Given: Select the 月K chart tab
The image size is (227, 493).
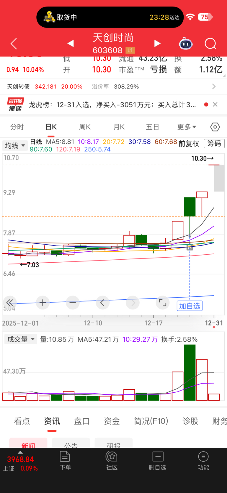Looking at the screenshot, I should pos(119,127).
